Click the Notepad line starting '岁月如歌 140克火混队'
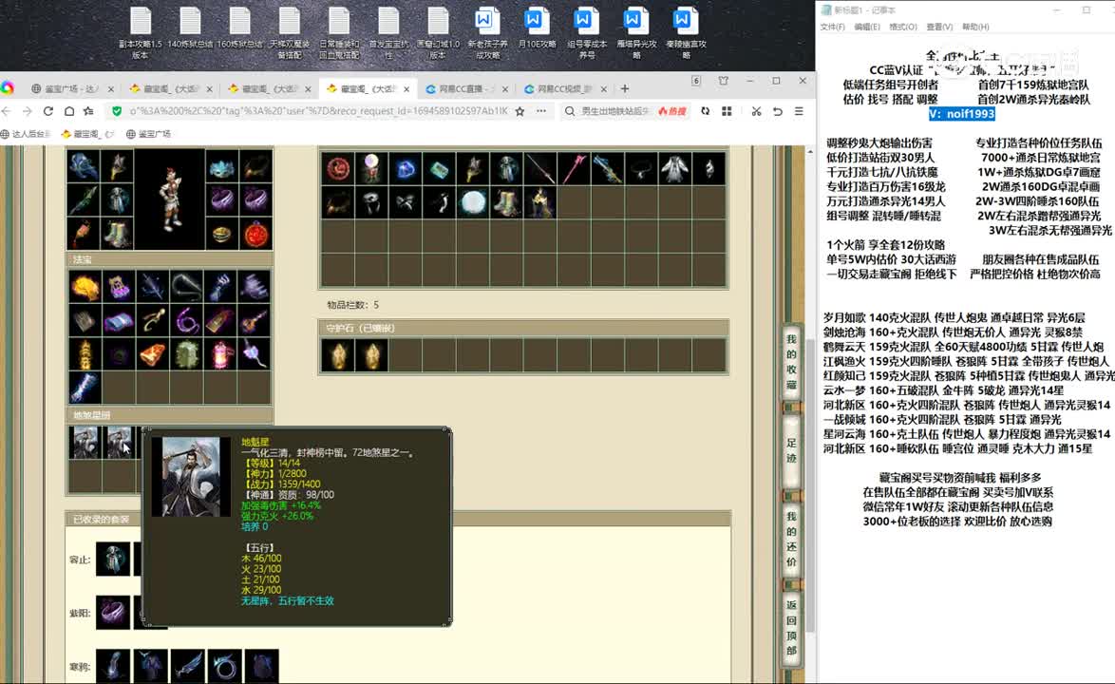1115x684 pixels. 954,318
